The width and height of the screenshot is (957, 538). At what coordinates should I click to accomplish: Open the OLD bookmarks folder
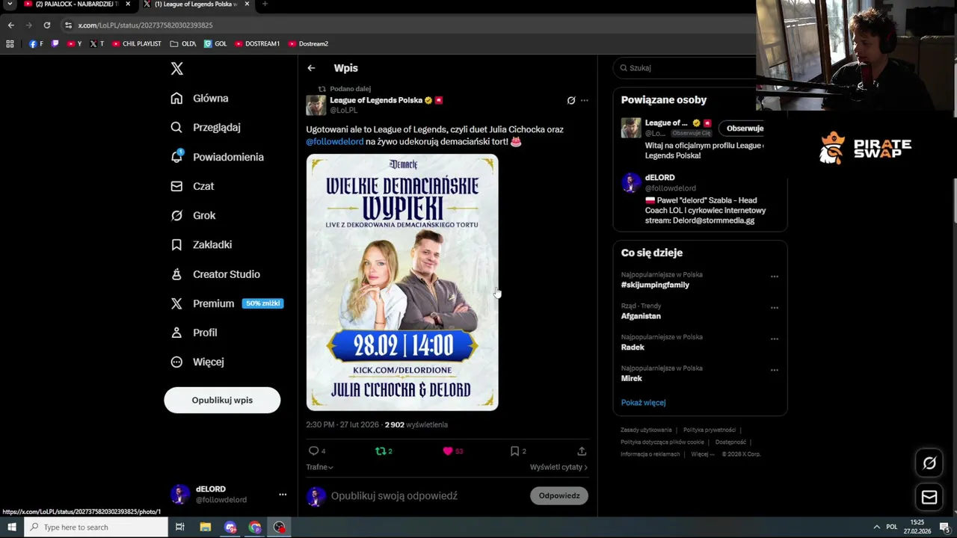(183, 44)
